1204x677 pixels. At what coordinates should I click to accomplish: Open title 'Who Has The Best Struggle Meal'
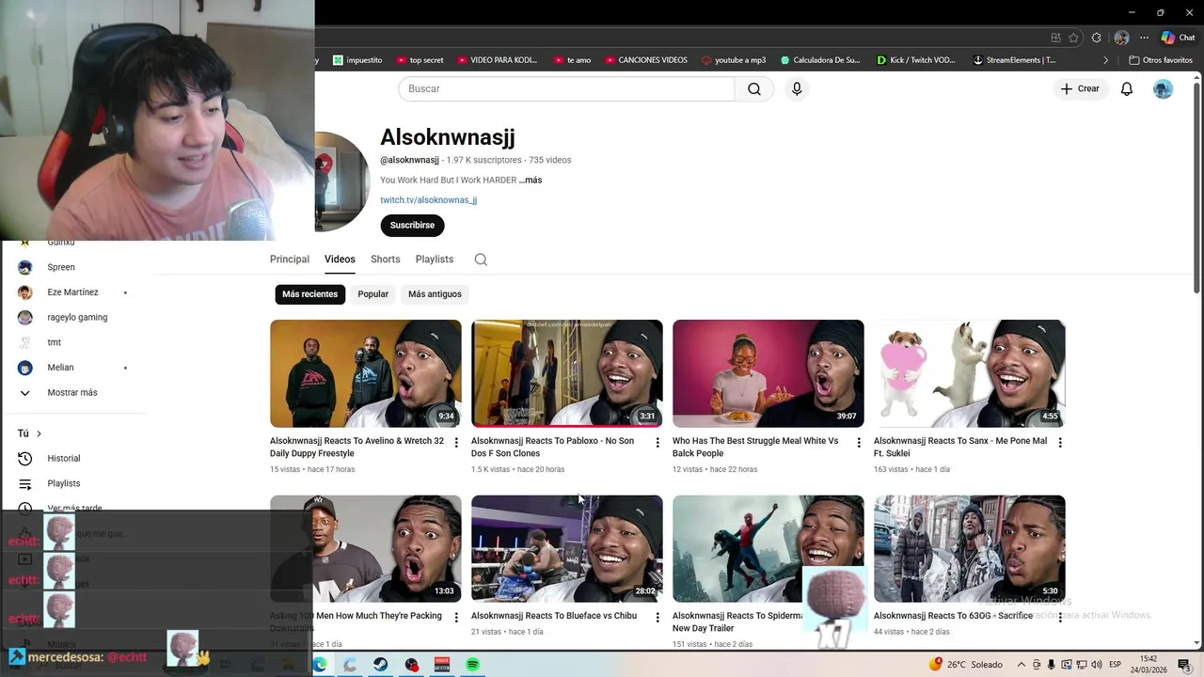[755, 447]
